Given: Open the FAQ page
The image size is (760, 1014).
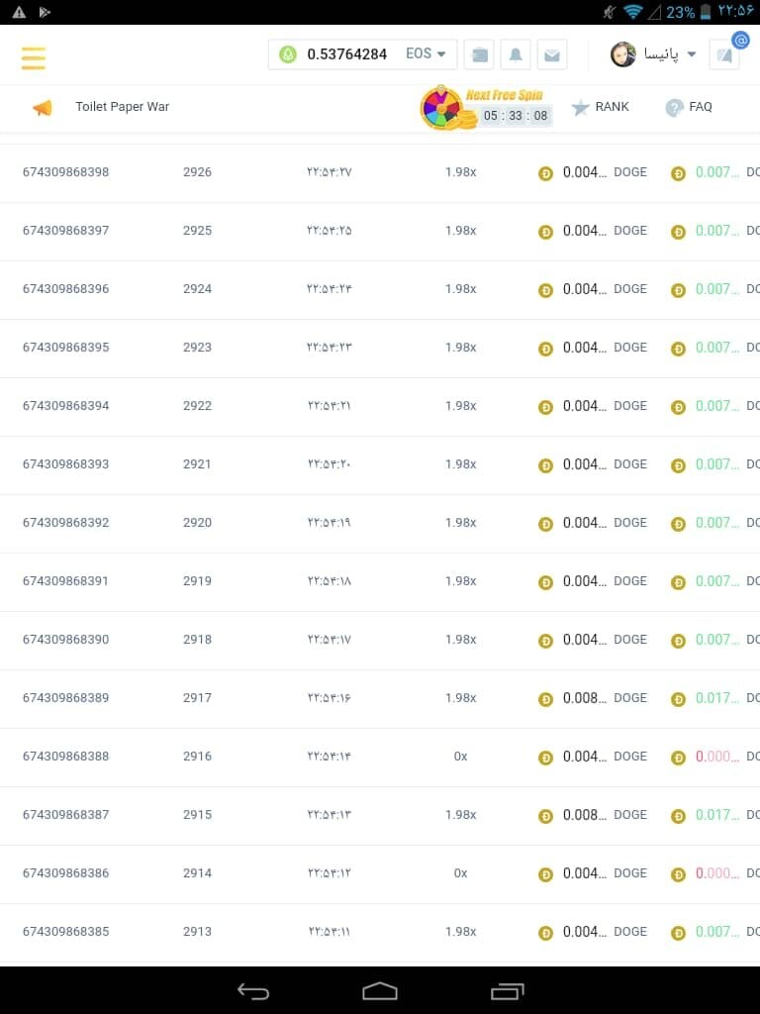Looking at the screenshot, I should pyautogui.click(x=689, y=107).
